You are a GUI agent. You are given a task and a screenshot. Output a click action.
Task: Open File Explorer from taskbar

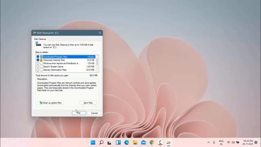click(135, 143)
